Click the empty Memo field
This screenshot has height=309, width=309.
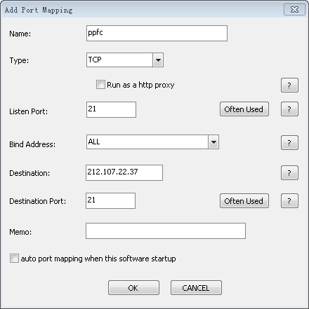click(166, 231)
